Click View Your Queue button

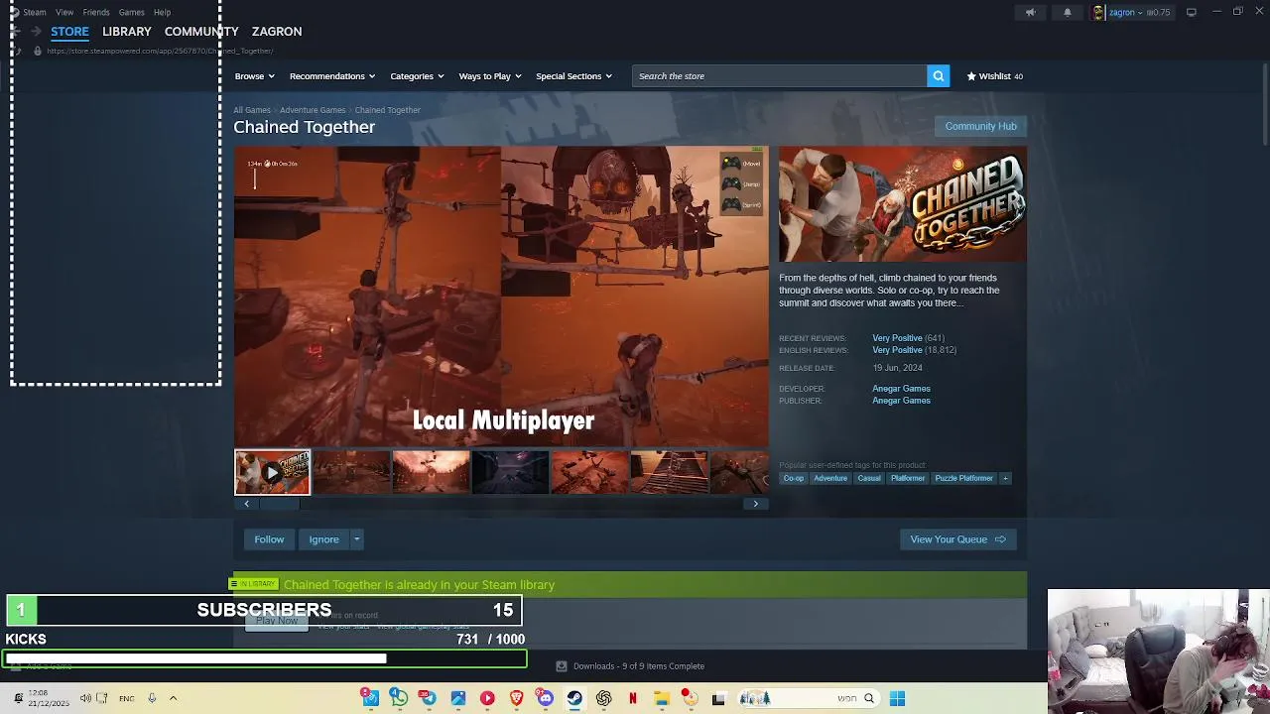(957, 539)
